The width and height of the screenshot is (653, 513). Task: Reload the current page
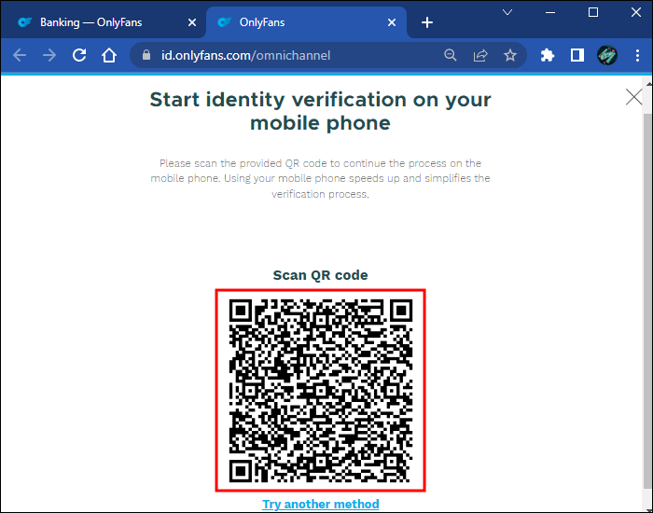point(79,55)
